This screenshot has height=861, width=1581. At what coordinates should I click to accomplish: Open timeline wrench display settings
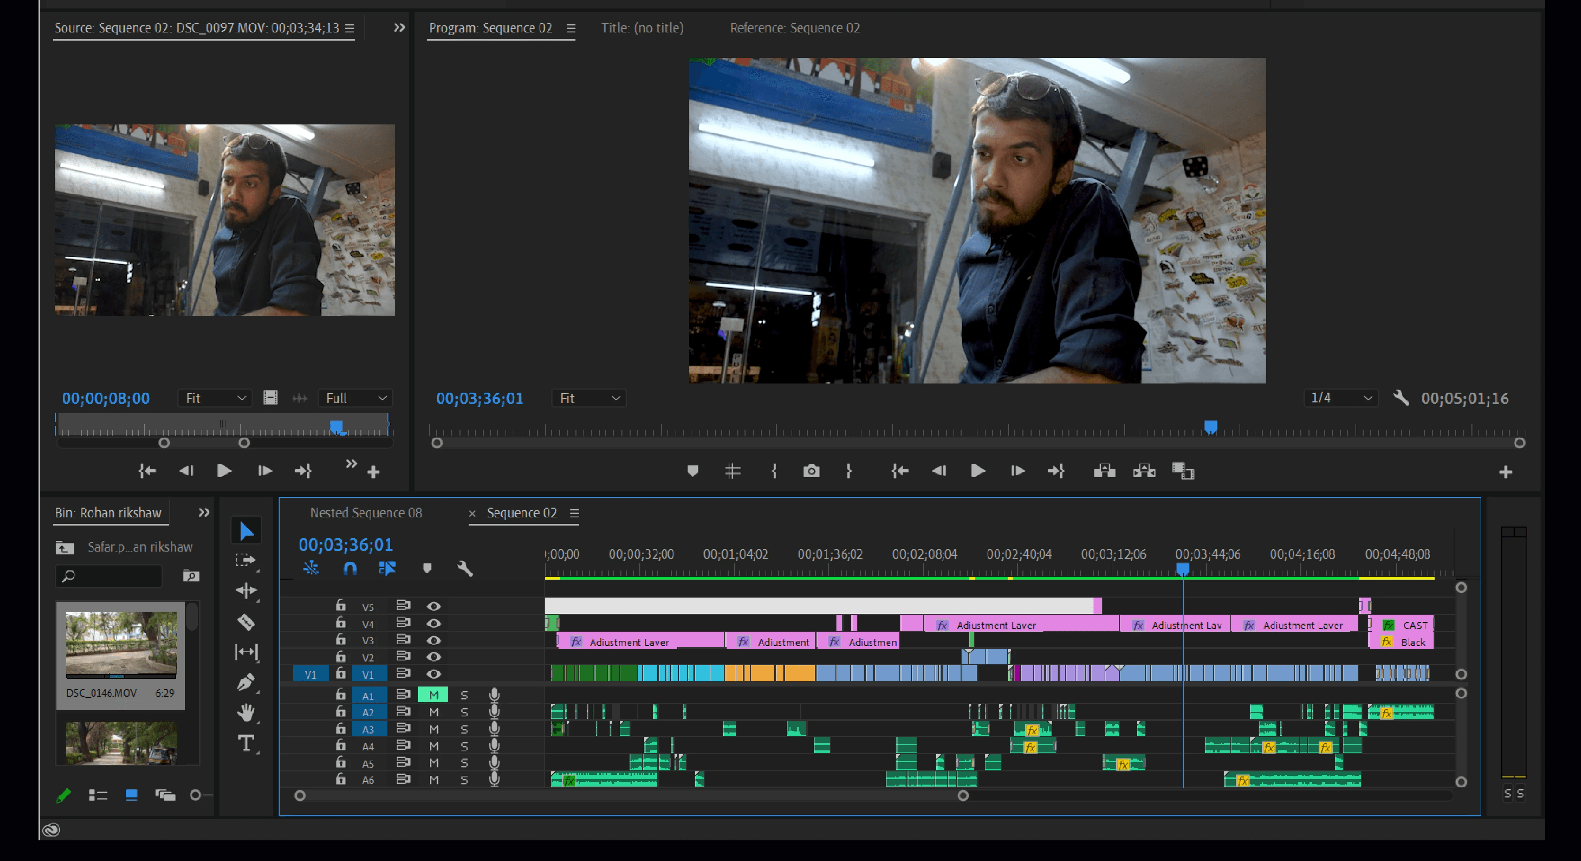tap(465, 568)
